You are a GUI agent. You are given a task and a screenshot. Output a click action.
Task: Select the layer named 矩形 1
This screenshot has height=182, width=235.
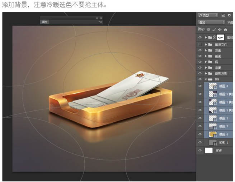(x=224, y=143)
